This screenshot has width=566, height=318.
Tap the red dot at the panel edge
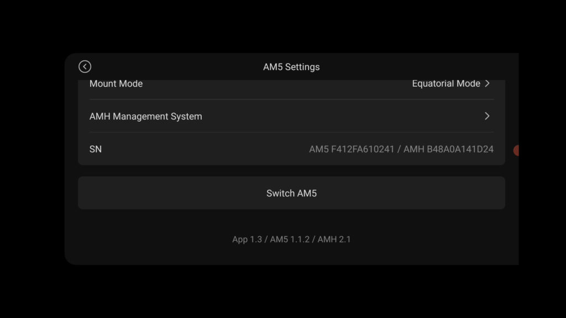pos(516,150)
